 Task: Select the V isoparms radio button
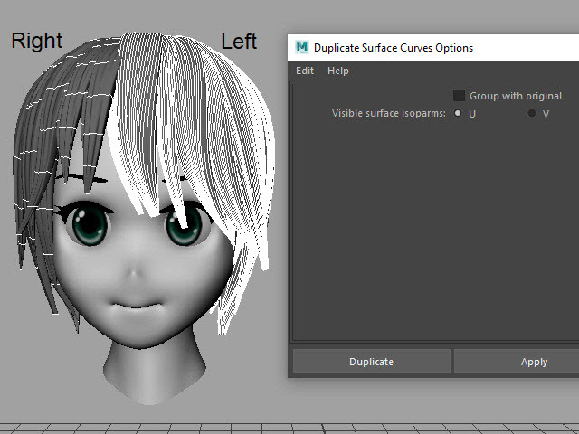pos(532,114)
